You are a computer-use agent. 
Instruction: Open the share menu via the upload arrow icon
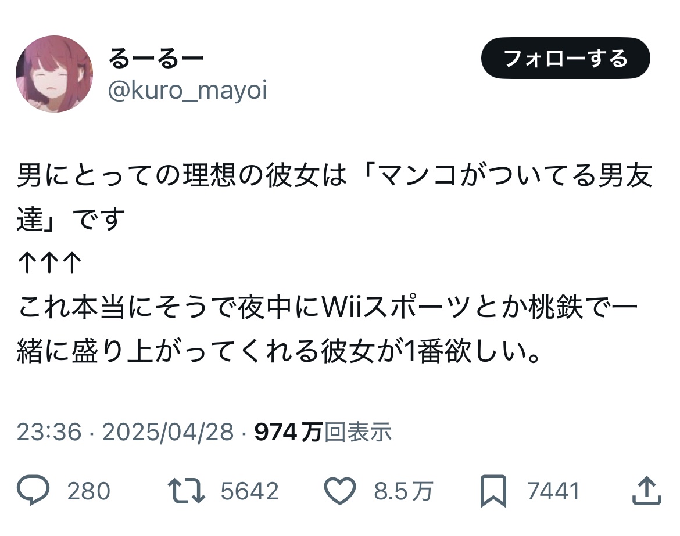point(647,490)
